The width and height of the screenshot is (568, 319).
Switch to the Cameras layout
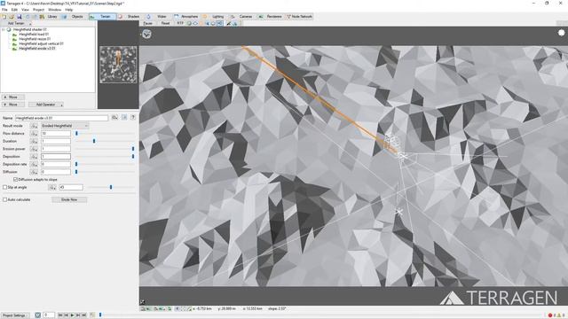coord(242,17)
